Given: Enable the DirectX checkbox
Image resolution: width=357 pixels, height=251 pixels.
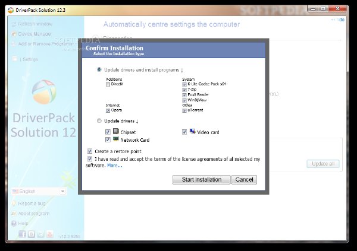Looking at the screenshot, I should pos(108,84).
